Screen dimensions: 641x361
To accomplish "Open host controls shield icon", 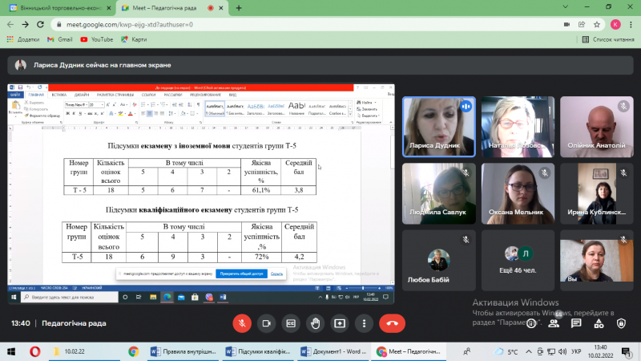I will point(621,324).
